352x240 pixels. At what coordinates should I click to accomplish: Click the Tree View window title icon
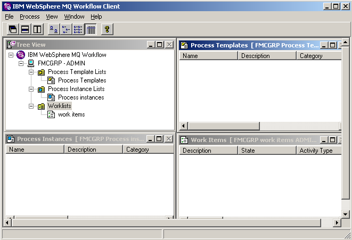click(11, 44)
